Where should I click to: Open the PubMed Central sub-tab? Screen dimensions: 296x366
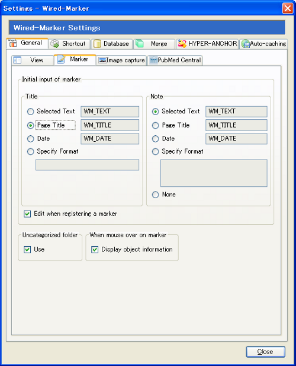(x=175, y=61)
